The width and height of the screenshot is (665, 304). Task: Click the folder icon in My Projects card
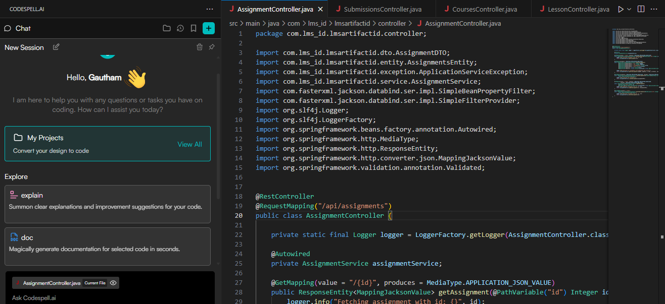pos(18,138)
